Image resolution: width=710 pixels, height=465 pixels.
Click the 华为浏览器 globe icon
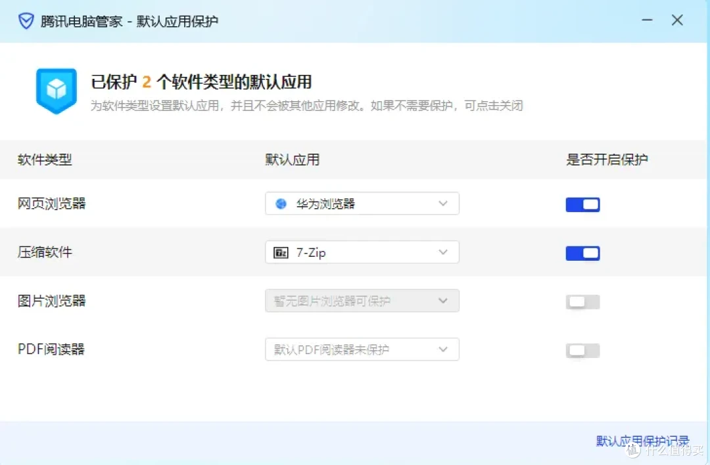point(281,204)
